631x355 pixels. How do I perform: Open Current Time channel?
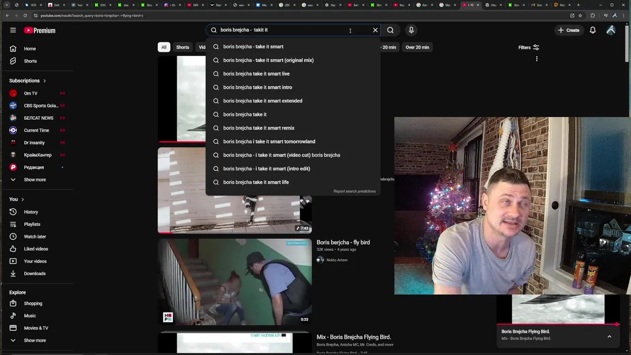[x=37, y=130]
